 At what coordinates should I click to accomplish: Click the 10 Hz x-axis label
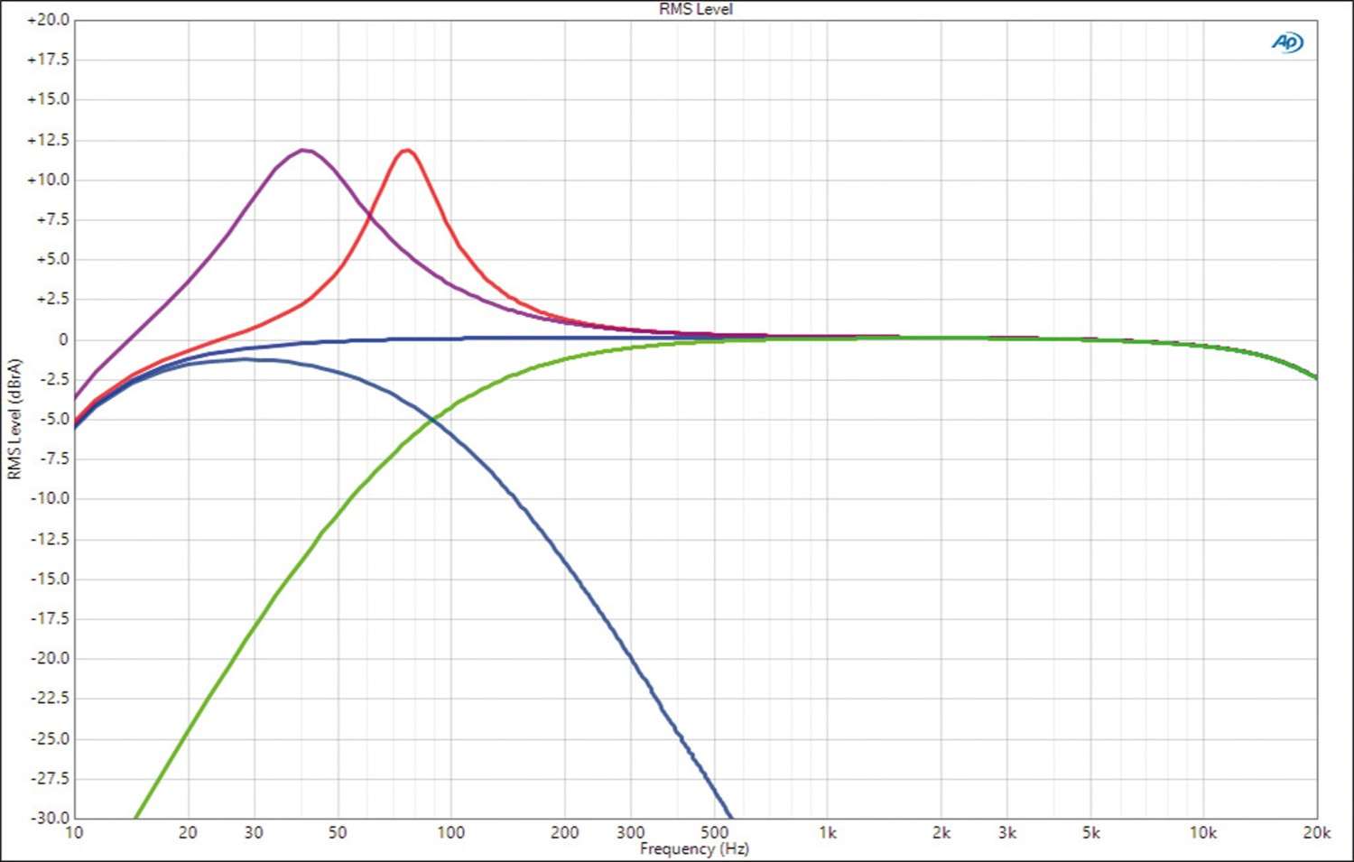click(74, 832)
